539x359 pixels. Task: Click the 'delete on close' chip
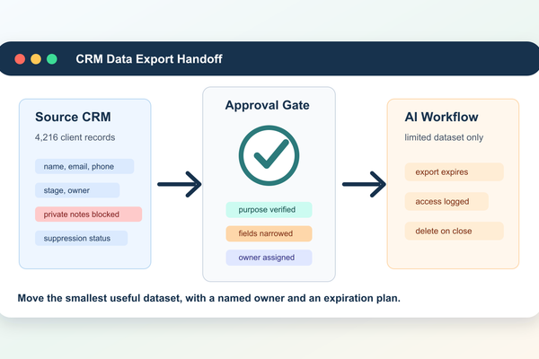pyautogui.click(x=454, y=231)
